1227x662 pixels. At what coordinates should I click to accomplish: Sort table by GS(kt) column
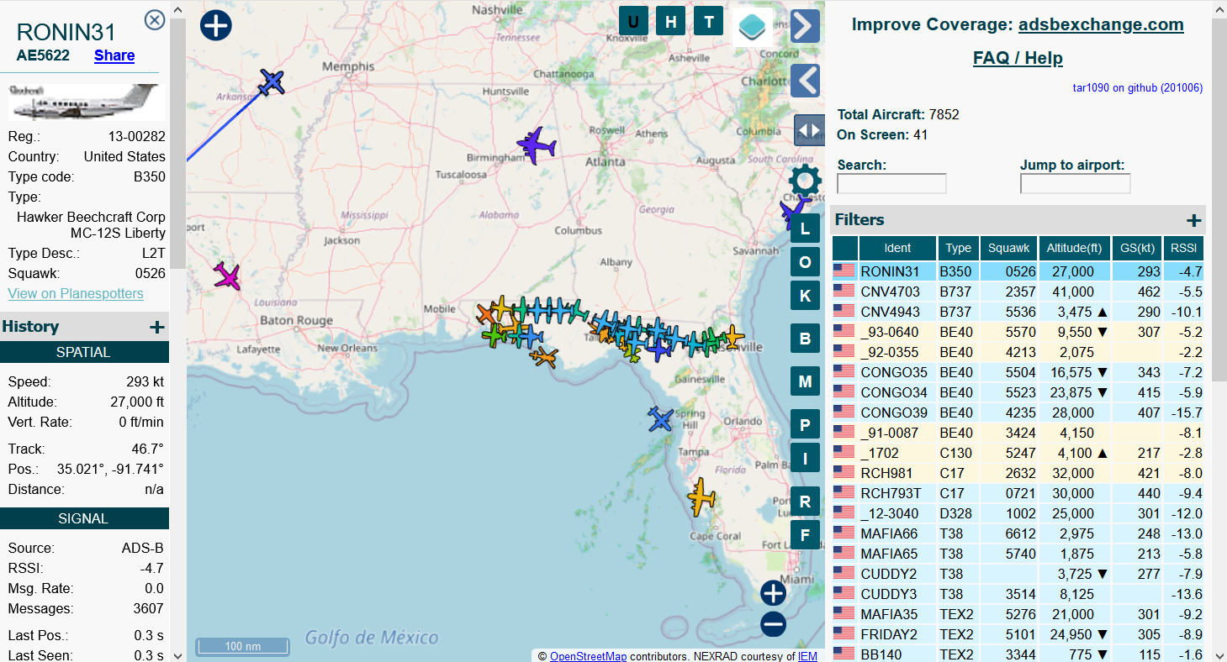click(x=1136, y=248)
